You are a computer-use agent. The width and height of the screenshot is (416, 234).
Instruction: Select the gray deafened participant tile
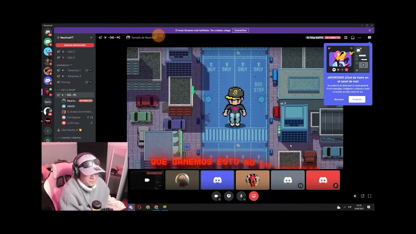click(288, 180)
